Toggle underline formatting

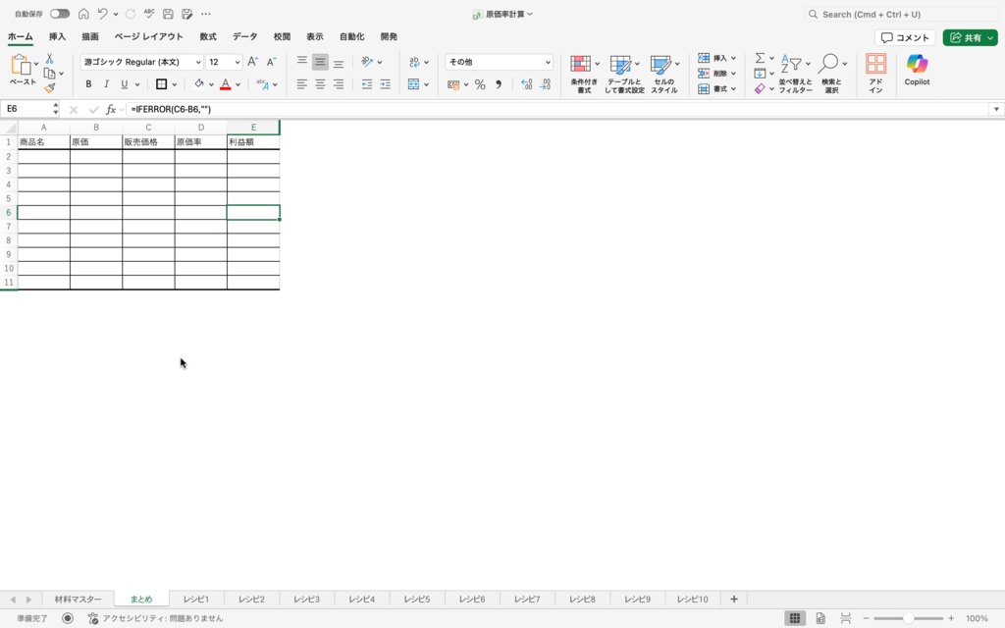pos(125,84)
